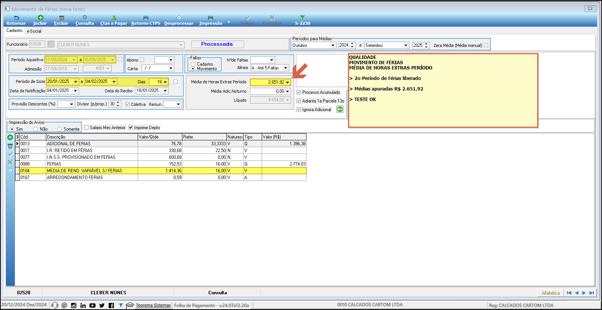This screenshot has width=602, height=310.
Task: Expand the Impressão toolbar dropdown arrow
Action: (229, 22)
